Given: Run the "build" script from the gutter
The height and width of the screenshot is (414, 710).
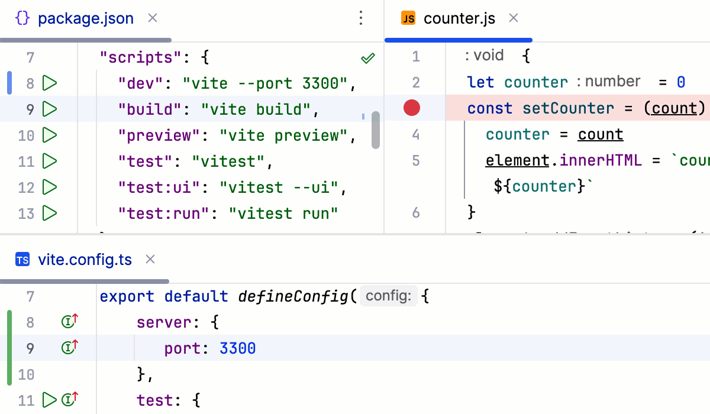Looking at the screenshot, I should tap(50, 109).
